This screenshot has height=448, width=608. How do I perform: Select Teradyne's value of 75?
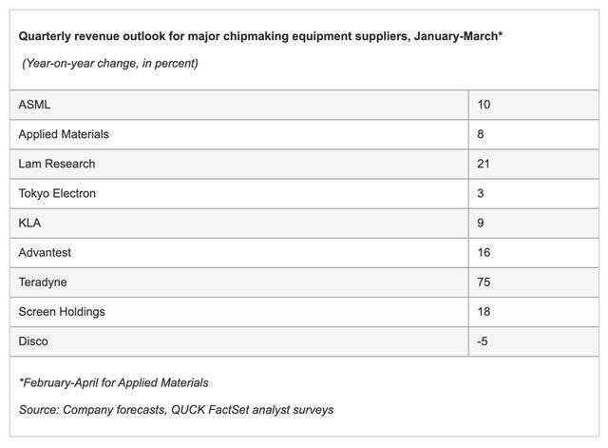point(484,282)
